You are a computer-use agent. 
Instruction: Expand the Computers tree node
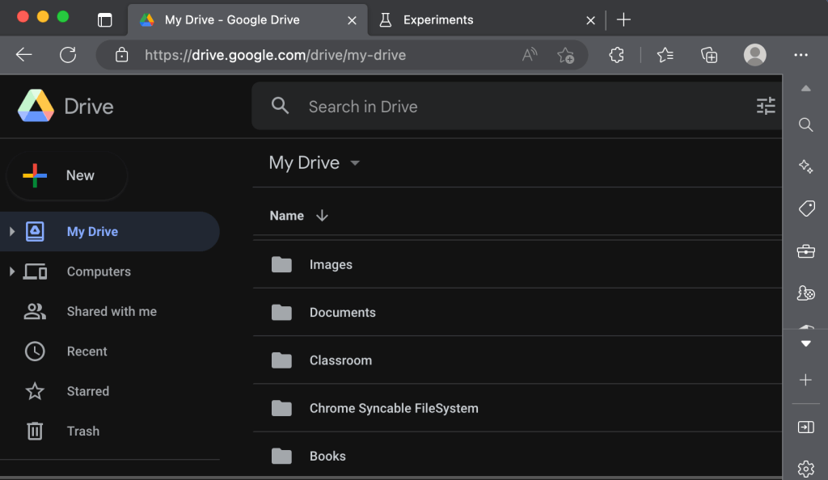point(12,272)
